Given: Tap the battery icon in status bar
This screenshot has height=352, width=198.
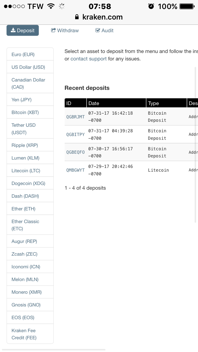Looking at the screenshot, I should tap(186, 6).
